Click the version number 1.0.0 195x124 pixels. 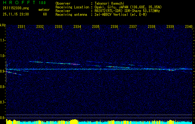(42, 2)
